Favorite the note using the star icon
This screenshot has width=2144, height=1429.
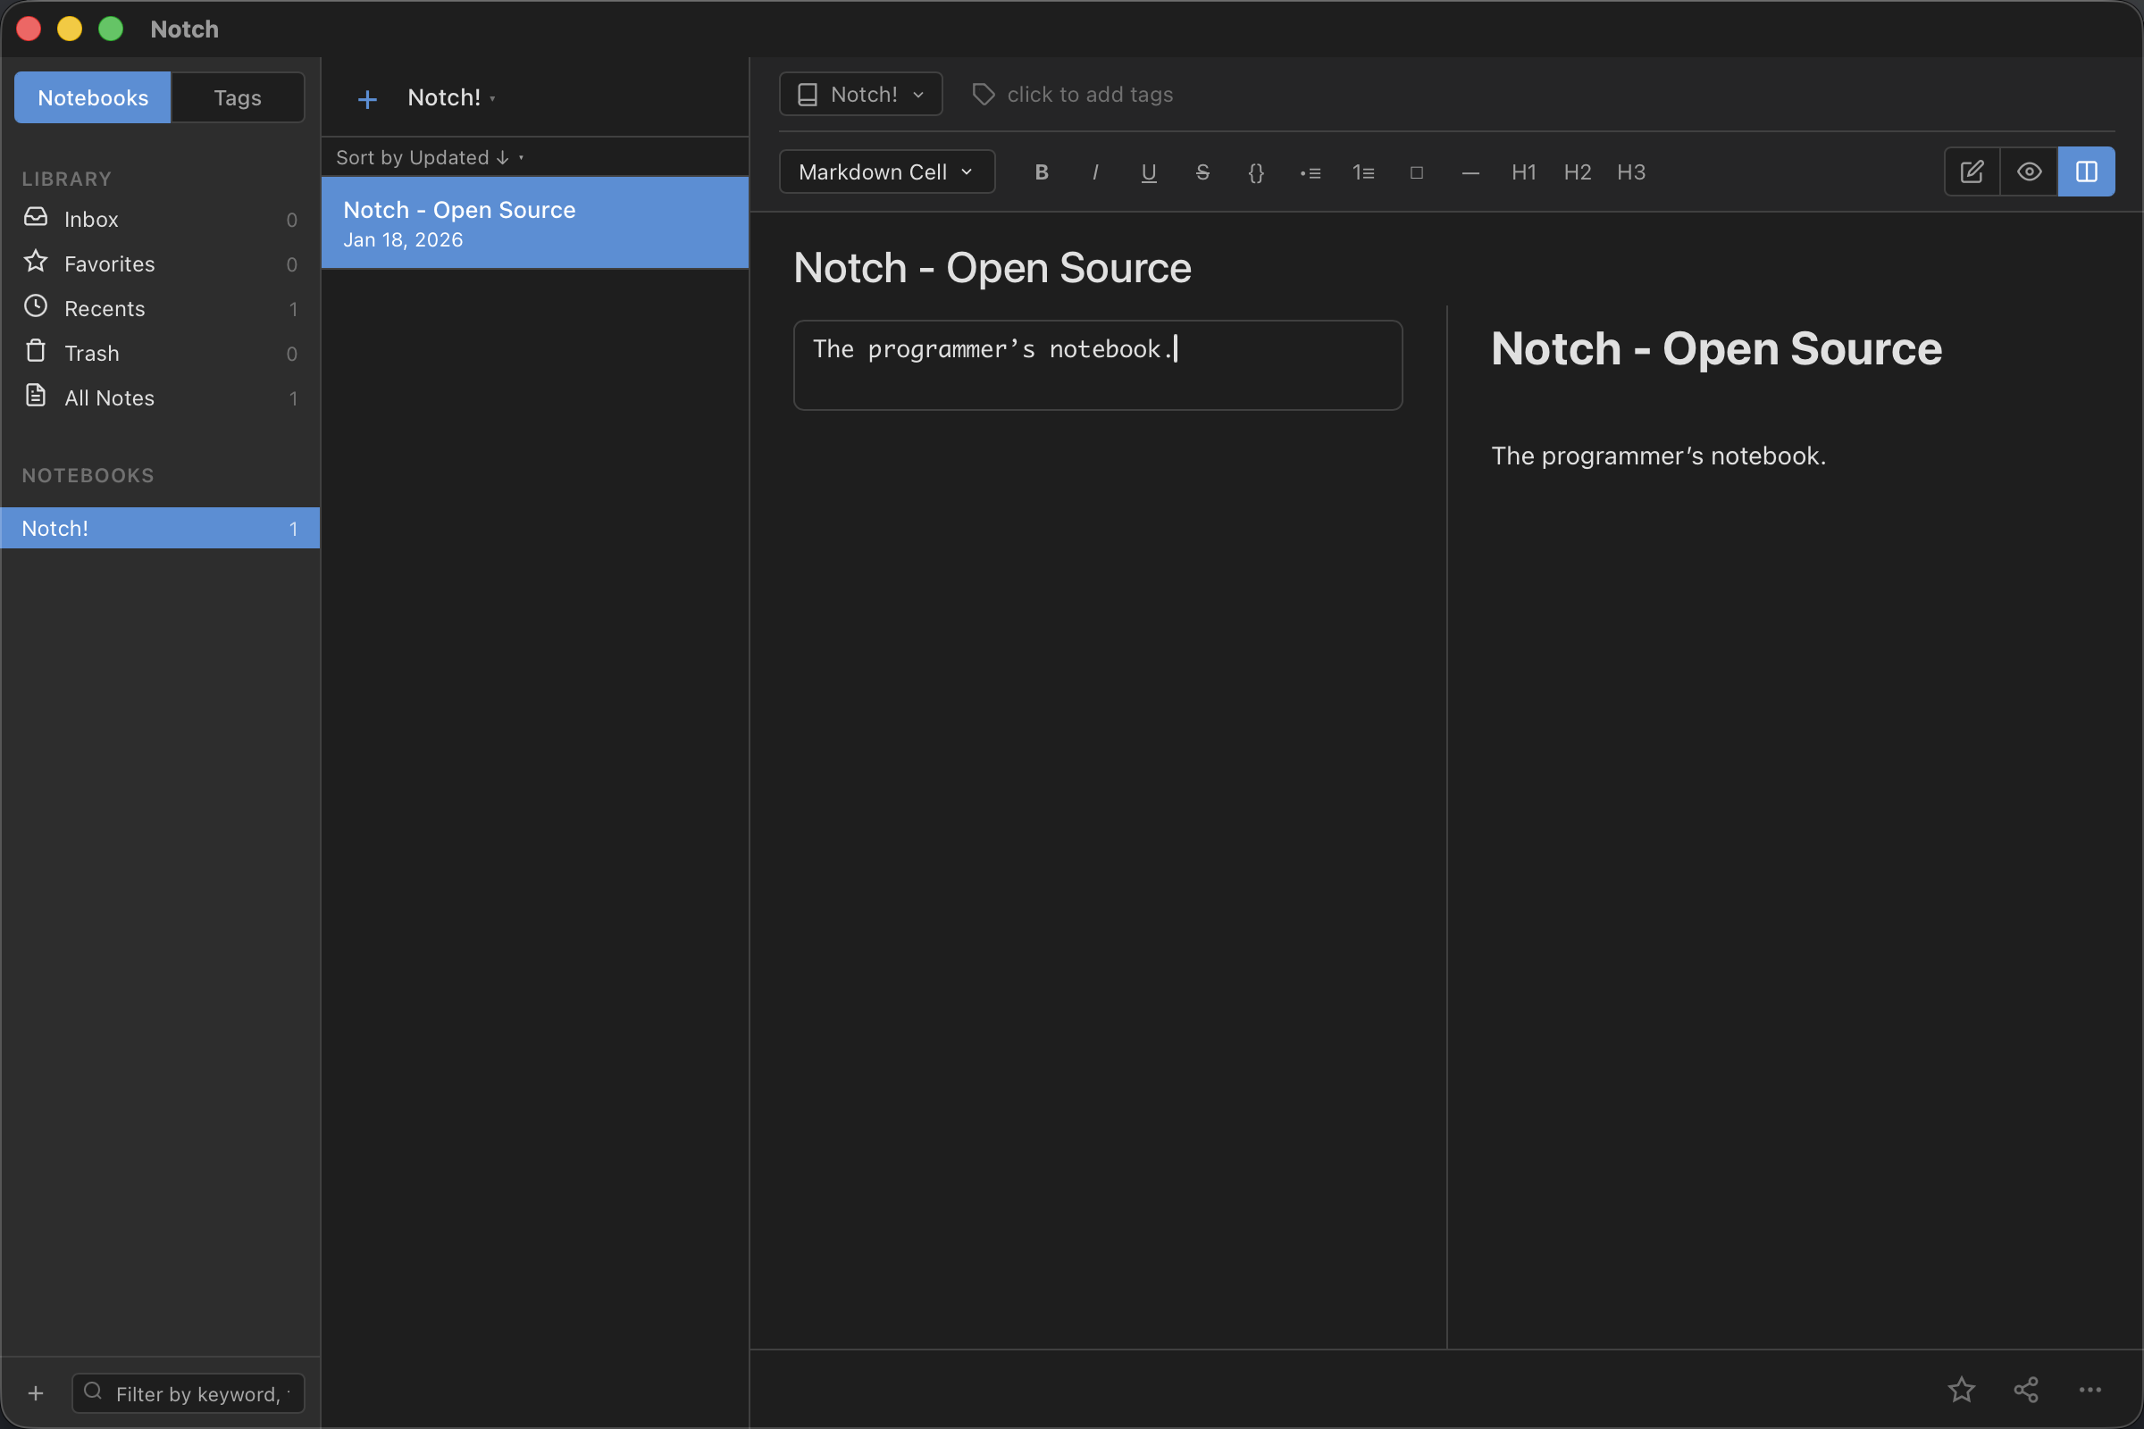[1962, 1389]
